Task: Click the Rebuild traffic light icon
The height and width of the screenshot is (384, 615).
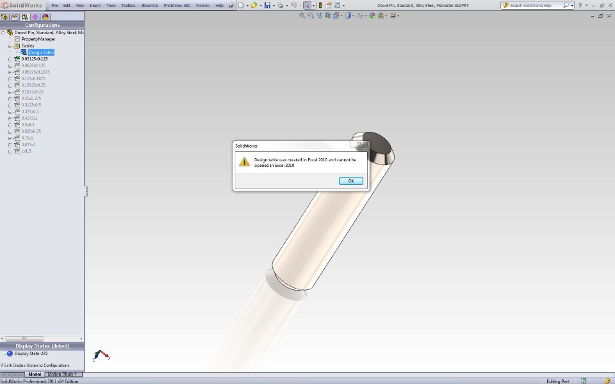Action: click(320, 5)
